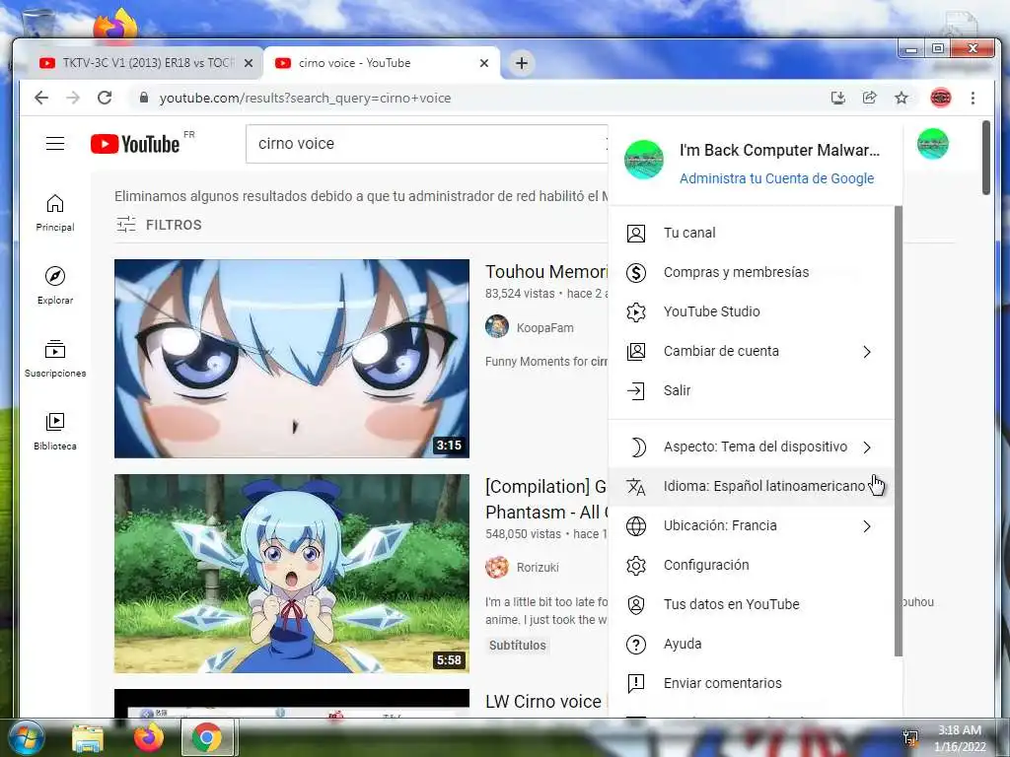
Task: Click the page vertical scrollbar
Action: pyautogui.click(x=985, y=158)
